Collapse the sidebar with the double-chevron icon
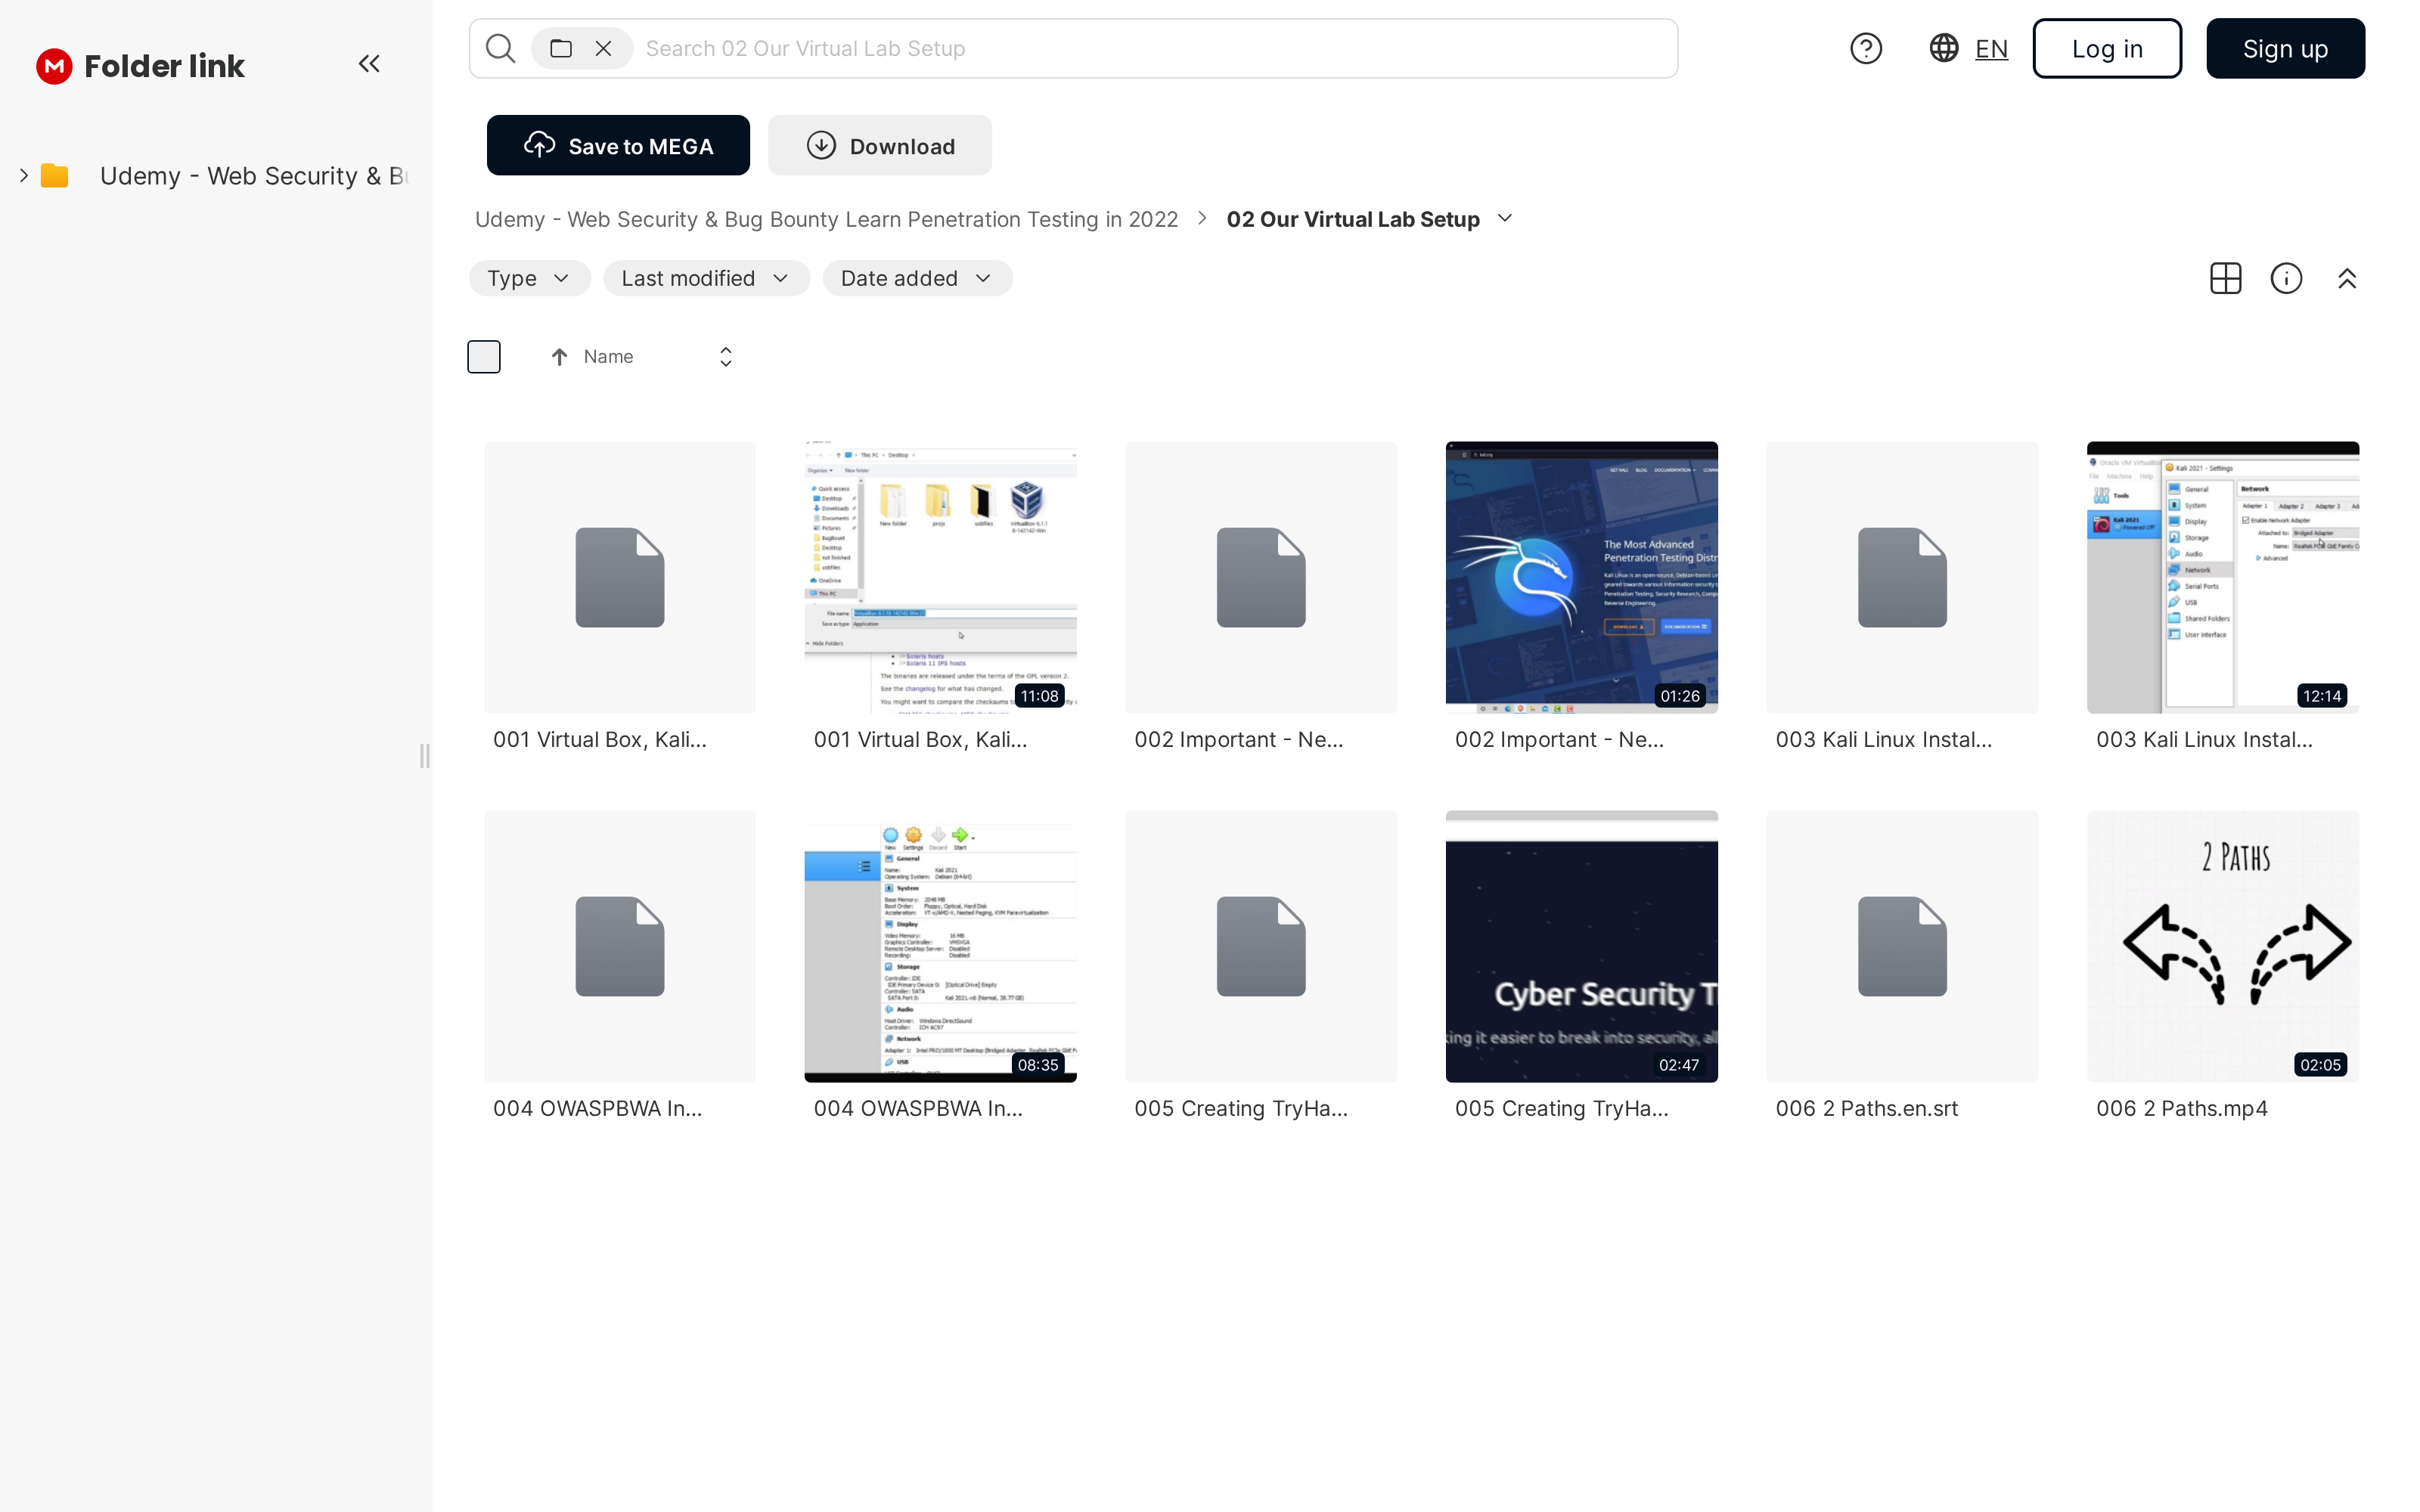Viewport: 2420px width, 1512px height. click(x=369, y=64)
